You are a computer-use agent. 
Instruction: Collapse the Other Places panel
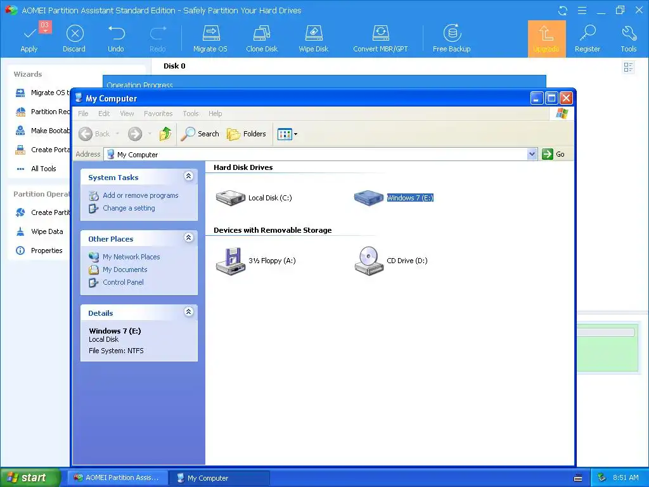tap(188, 238)
